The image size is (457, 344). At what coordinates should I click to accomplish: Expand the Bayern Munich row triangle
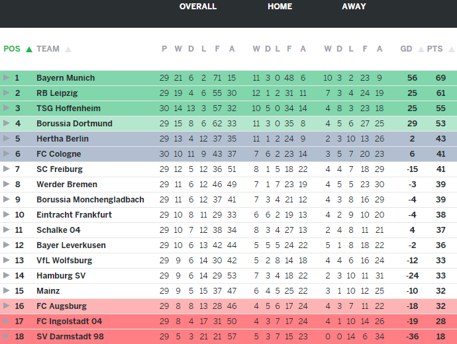click(x=7, y=78)
